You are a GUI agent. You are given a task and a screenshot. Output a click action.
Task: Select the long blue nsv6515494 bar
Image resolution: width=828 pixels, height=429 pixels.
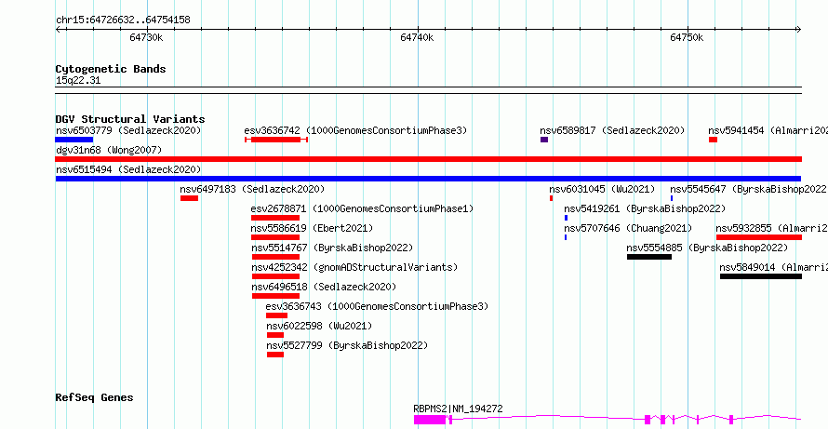click(428, 179)
